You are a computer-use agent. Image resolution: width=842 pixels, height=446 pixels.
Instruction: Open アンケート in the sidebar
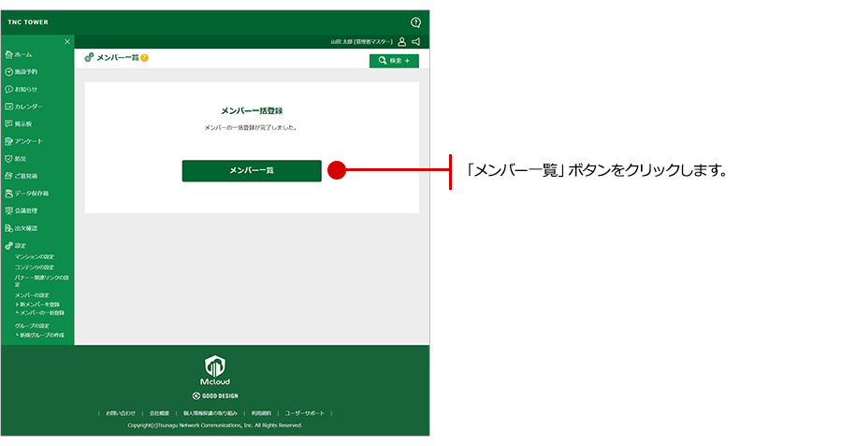pyautogui.click(x=28, y=141)
